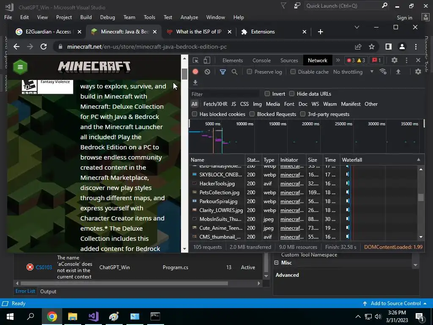
Task: Click the Minecraft logo
Action: point(94,67)
